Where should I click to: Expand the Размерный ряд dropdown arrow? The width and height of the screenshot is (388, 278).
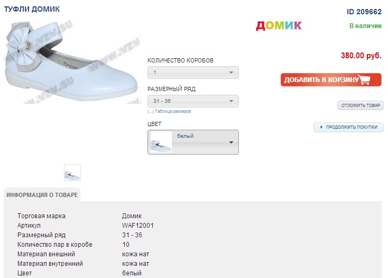pyautogui.click(x=231, y=101)
